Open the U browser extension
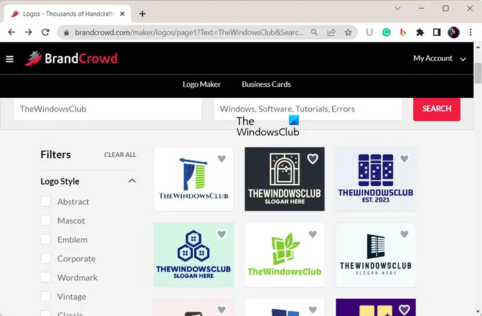Viewport: 482px width, 316px height. [x=370, y=32]
